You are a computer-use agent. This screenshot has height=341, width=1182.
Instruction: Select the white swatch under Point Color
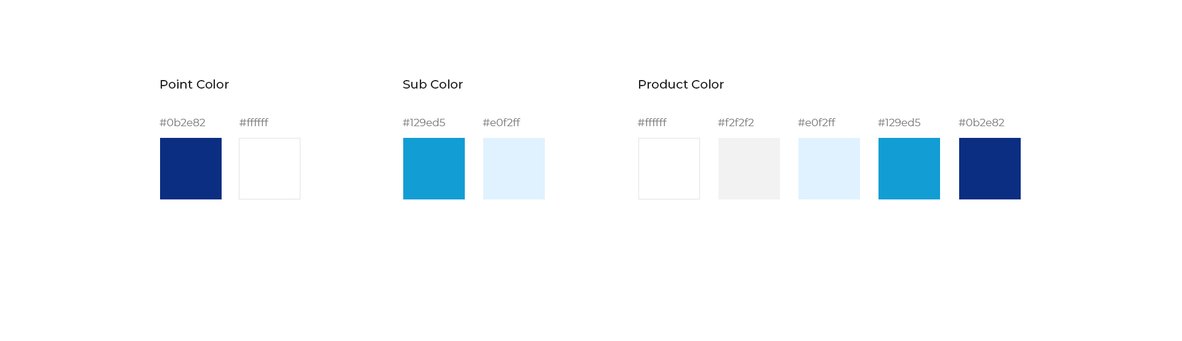(x=270, y=169)
